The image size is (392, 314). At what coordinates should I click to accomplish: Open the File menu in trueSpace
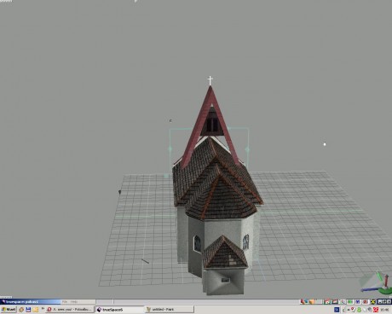(x=65, y=302)
